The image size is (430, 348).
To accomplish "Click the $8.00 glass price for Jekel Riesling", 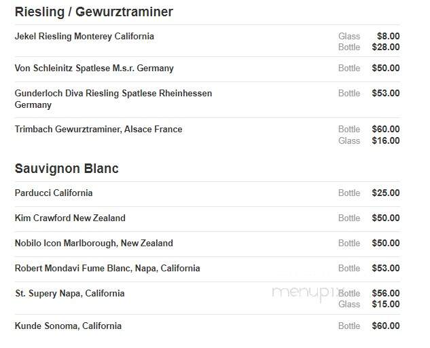I will [x=388, y=36].
